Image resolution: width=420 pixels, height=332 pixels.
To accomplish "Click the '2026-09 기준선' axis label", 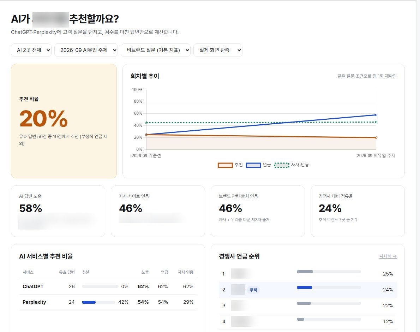I will coord(146,156).
